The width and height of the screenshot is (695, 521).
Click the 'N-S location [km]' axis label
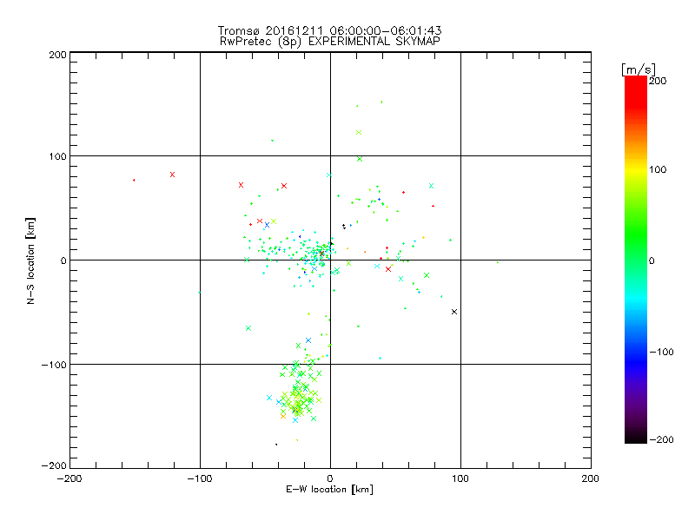click(x=30, y=260)
